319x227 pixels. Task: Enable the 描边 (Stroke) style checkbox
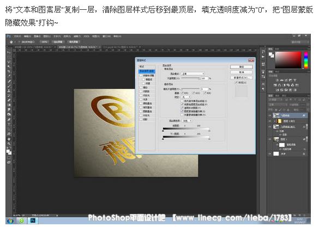coord(141,87)
